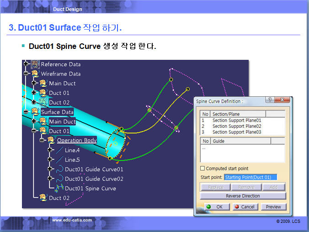
Task: Click the Reference Data node icon
Action: point(35,64)
